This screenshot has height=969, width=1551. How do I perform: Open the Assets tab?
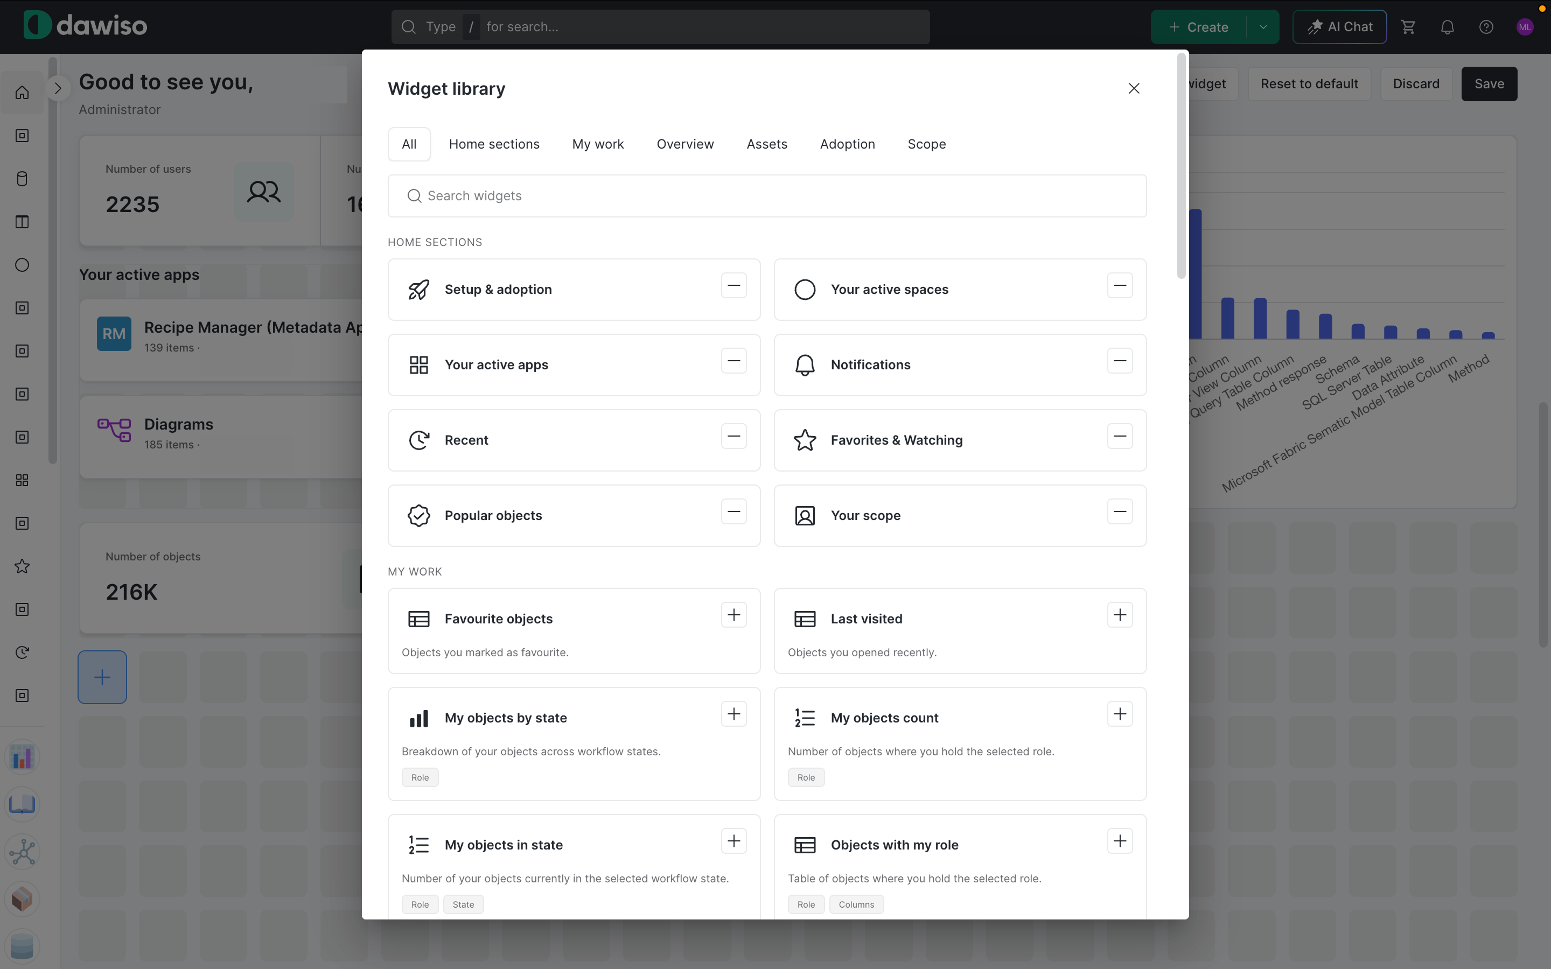point(766,144)
